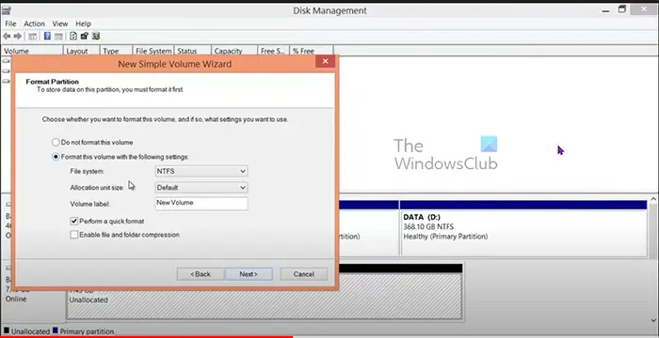
Task: Select the DATA (D:) partition block
Action: click(523, 228)
